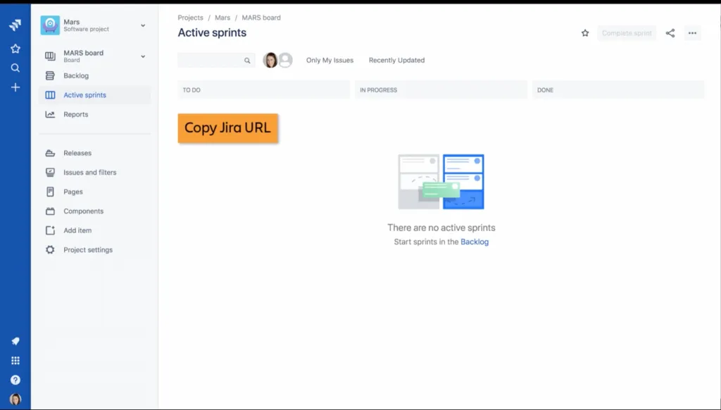Open the help question mark icon
This screenshot has width=721, height=410.
(15, 380)
